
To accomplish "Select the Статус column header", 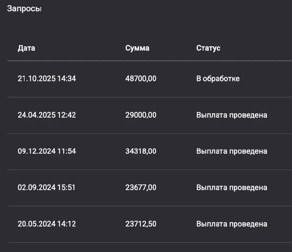I will click(x=208, y=48).
